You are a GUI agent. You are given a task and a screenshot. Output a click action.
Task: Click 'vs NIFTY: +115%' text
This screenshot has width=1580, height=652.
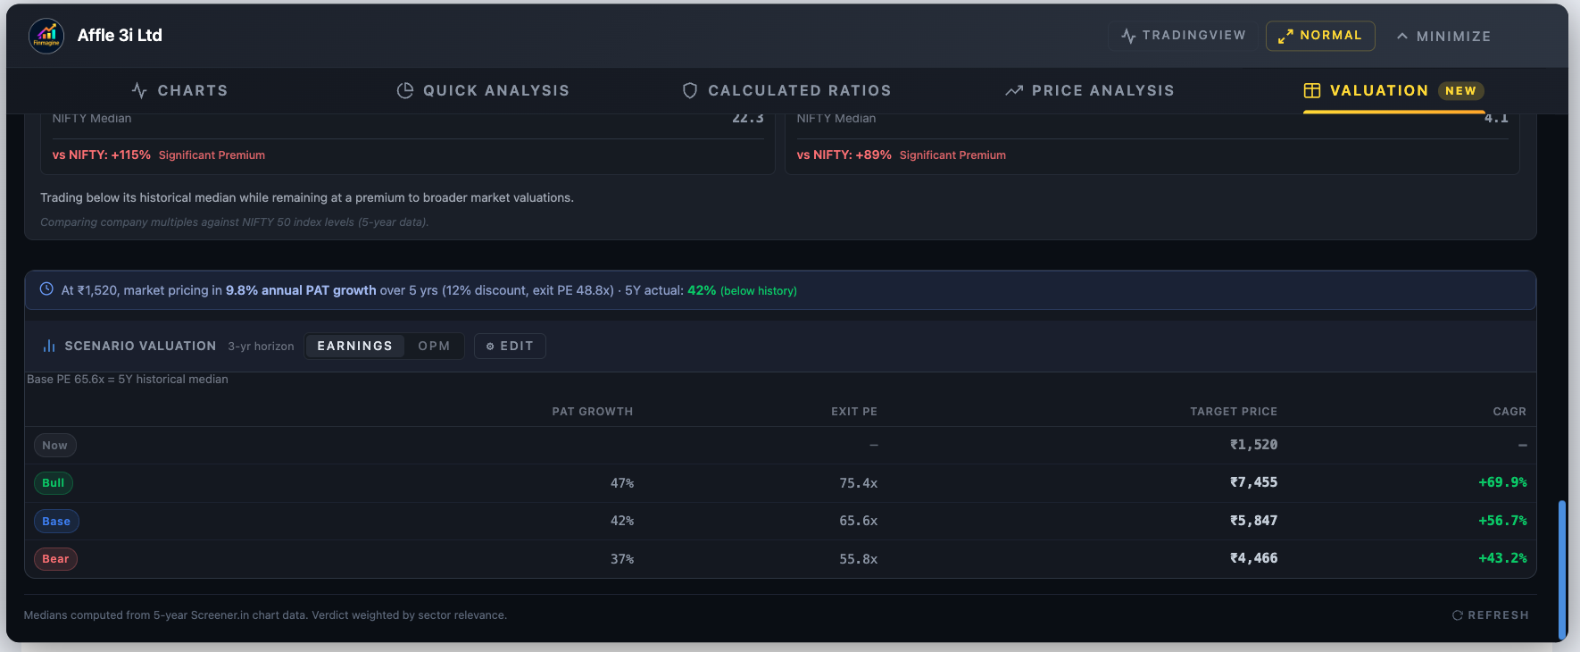(x=101, y=155)
